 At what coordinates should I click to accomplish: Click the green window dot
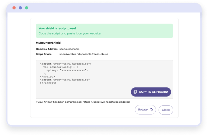pos(27,8)
